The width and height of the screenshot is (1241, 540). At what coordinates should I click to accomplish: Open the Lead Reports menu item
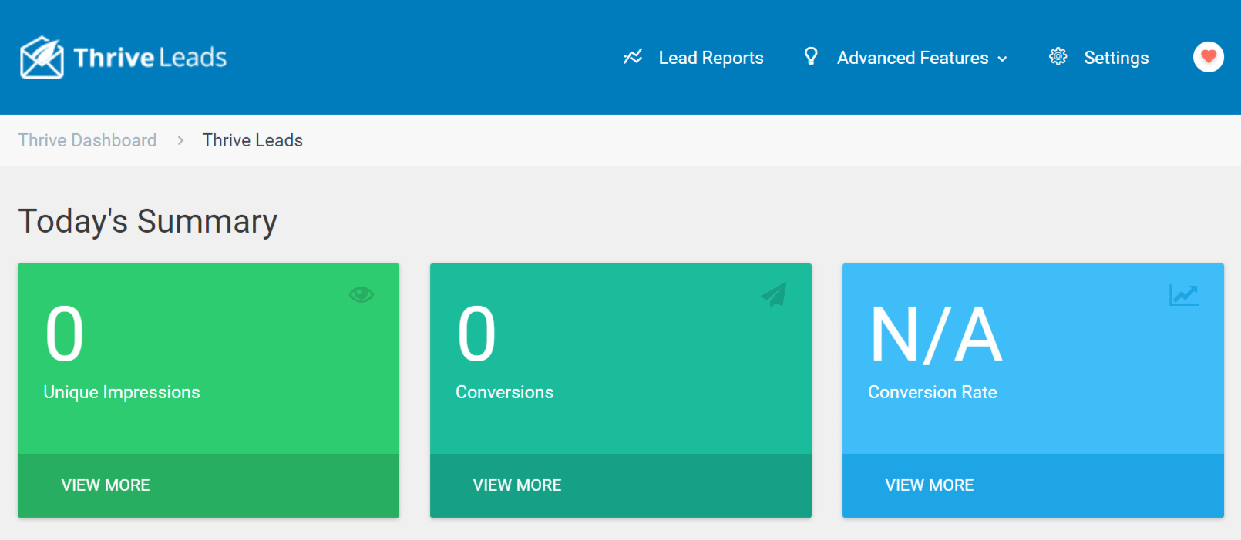pyautogui.click(x=711, y=58)
